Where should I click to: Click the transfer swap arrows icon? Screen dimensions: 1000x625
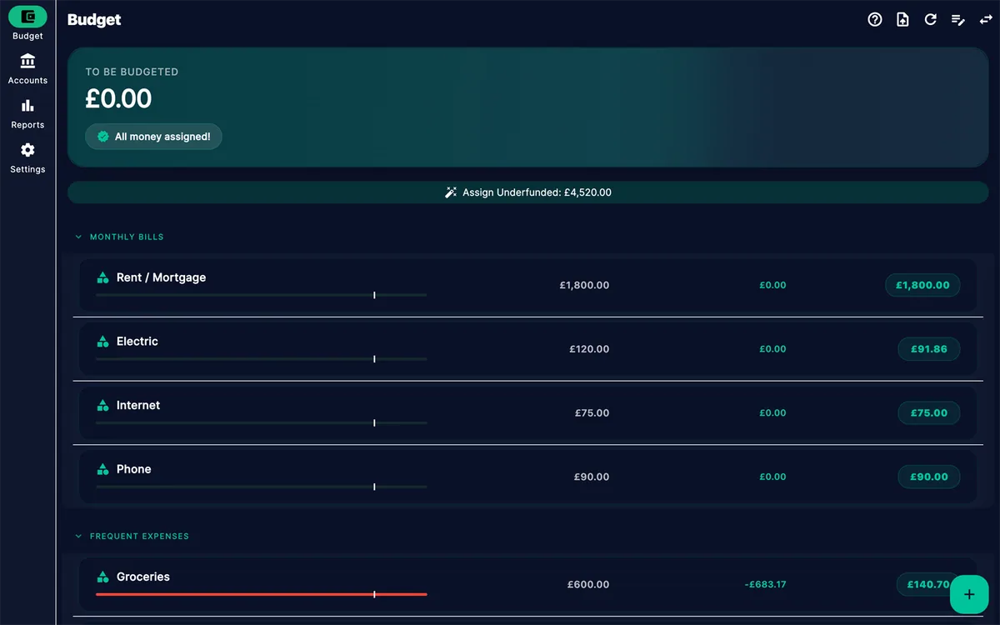click(986, 19)
